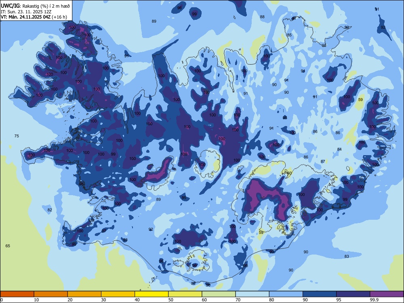Select the map value "82" west of Reykjanes

click(x=50, y=210)
